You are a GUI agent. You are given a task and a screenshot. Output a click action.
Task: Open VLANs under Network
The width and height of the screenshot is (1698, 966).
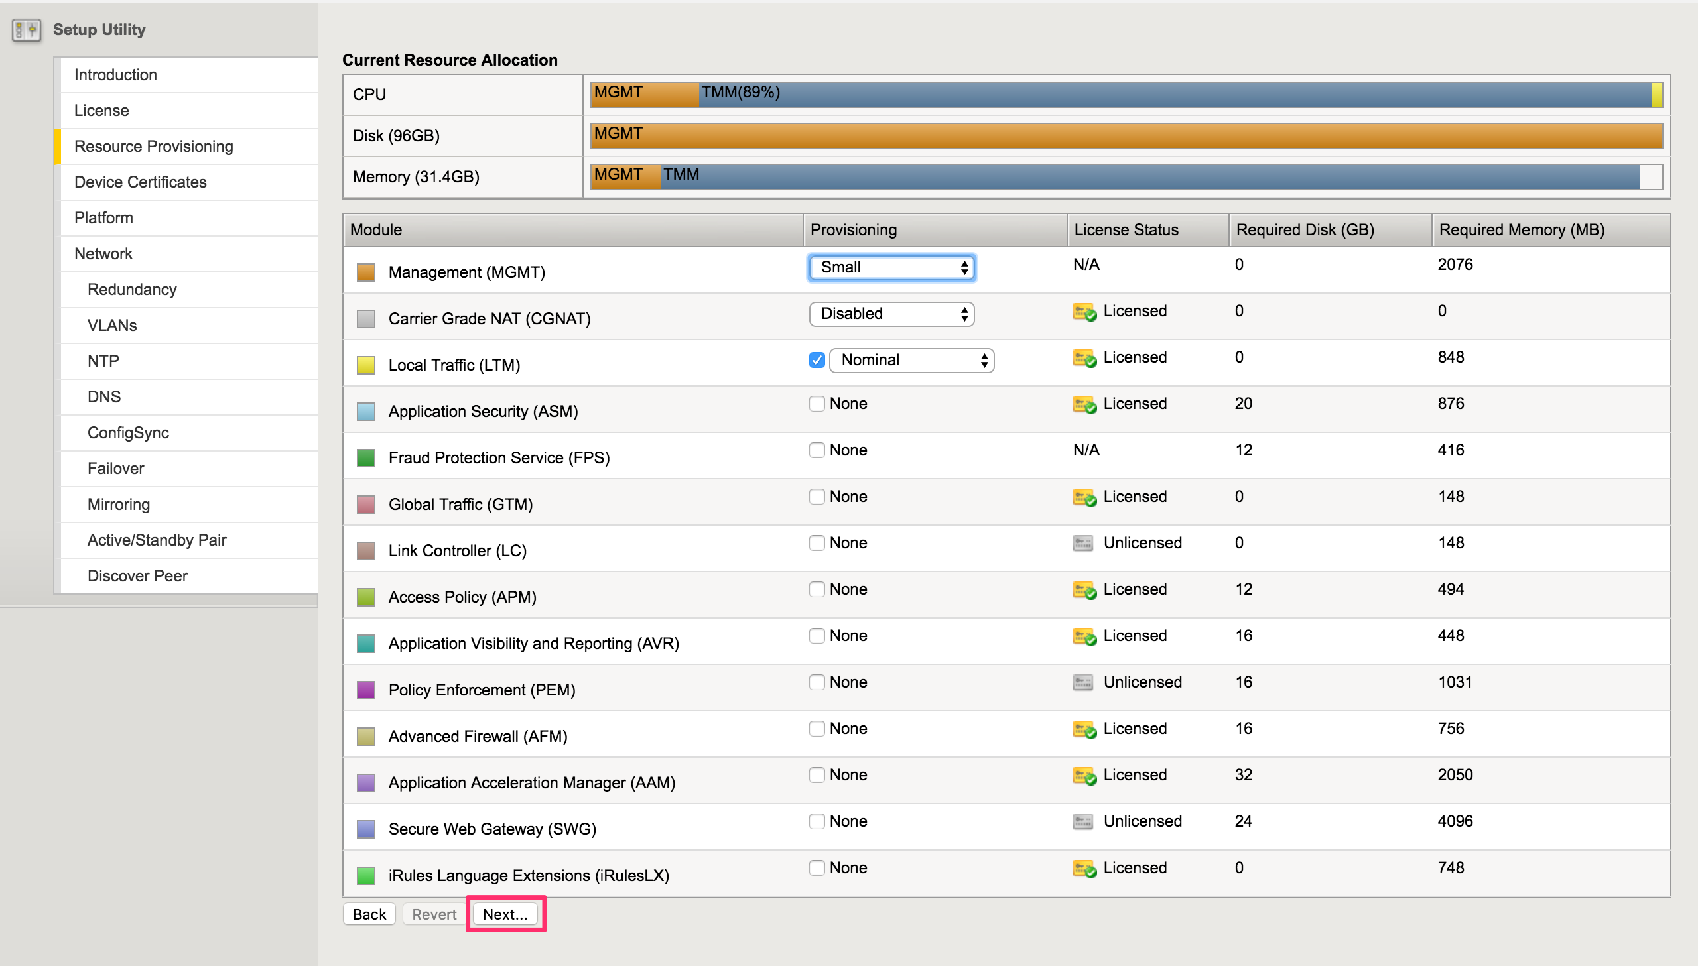coord(189,326)
